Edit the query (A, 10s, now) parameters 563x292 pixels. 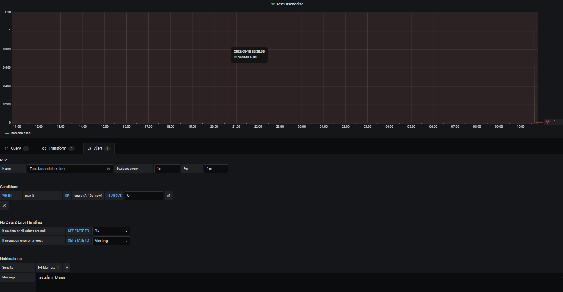(88, 196)
